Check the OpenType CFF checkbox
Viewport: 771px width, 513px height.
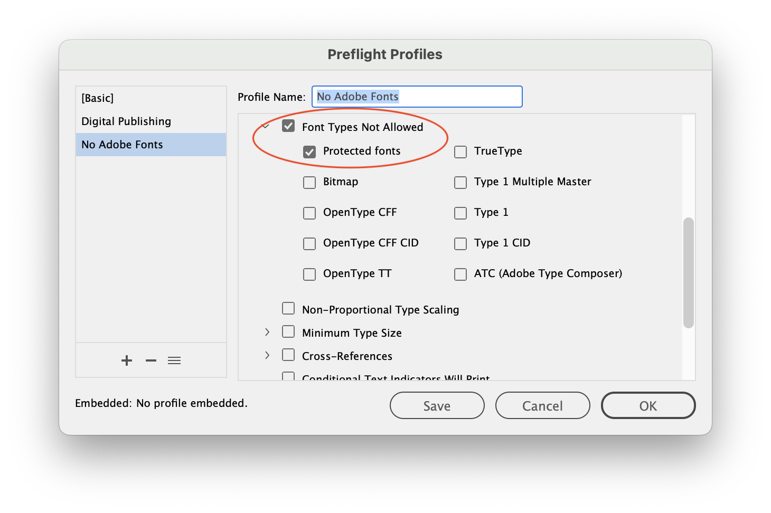(x=309, y=213)
